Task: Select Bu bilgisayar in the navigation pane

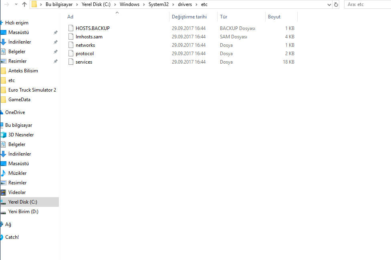Action: point(18,125)
